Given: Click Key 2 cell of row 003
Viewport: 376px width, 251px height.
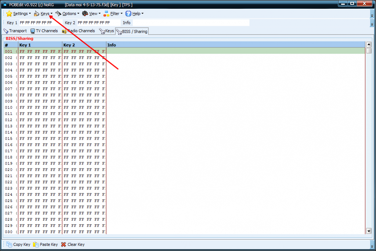Looking at the screenshot, I should [x=84, y=64].
